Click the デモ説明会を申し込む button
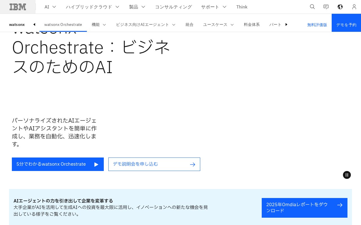 pyautogui.click(x=154, y=164)
